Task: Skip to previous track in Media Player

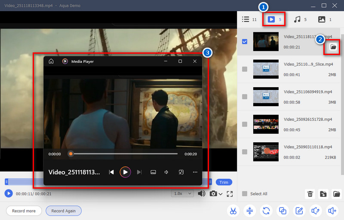Action: point(111,172)
